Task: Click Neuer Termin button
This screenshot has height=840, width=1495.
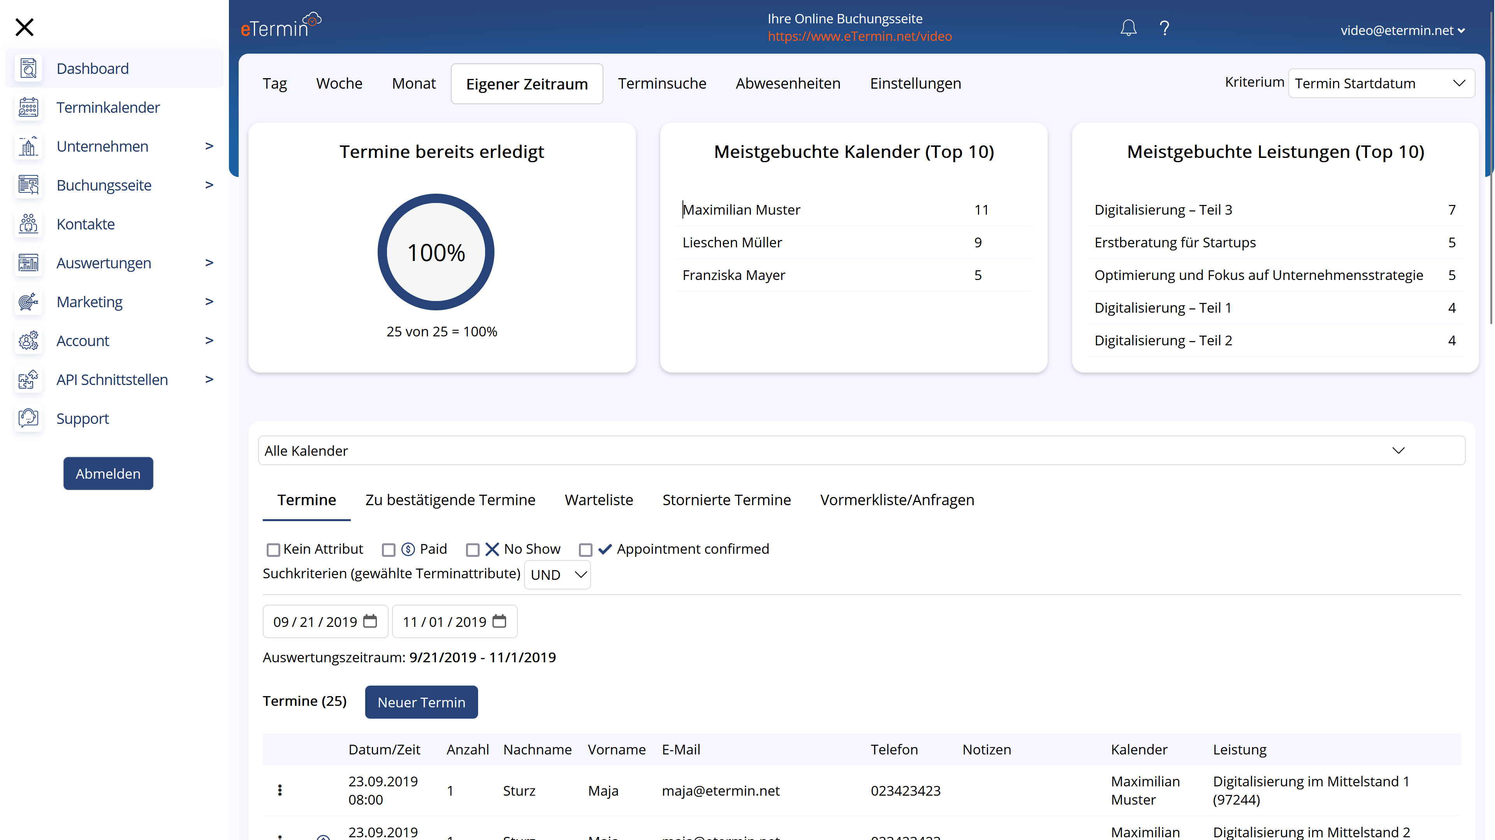Action: click(421, 702)
